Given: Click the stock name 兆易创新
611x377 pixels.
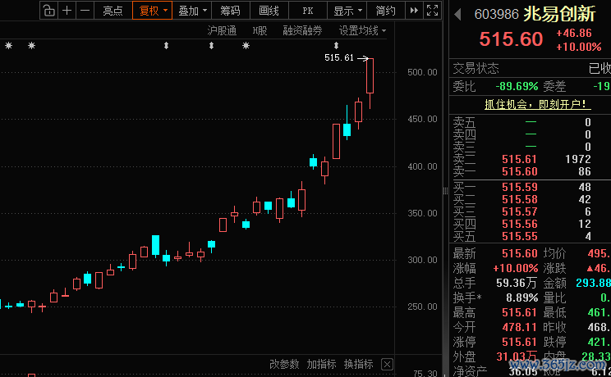Looking at the screenshot, I should (x=559, y=14).
